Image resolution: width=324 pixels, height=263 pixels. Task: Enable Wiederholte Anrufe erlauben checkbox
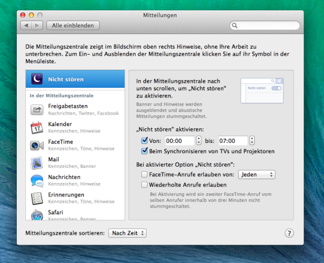pos(144,185)
